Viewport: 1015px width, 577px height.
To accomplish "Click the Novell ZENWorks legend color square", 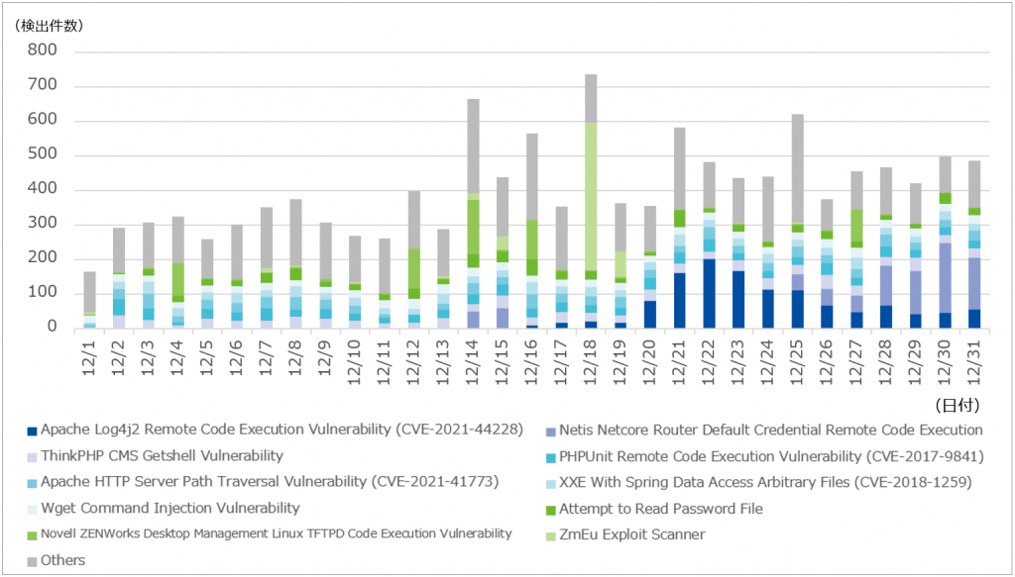I will tap(33, 535).
